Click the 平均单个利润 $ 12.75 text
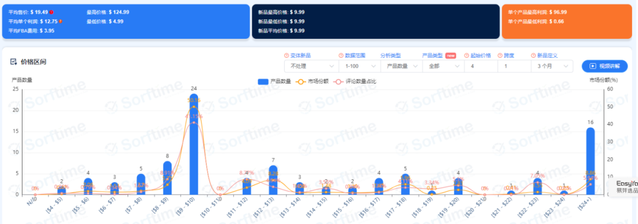This screenshot has width=638, height=224. point(33,21)
